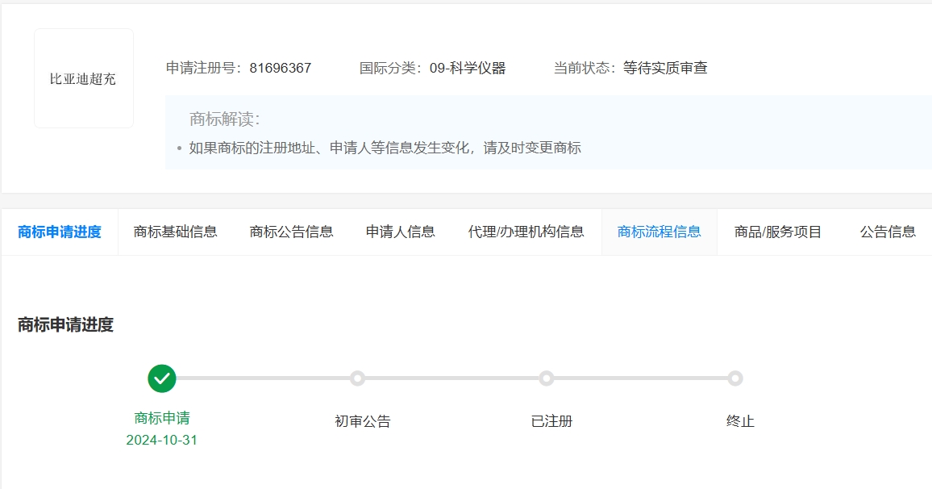The height and width of the screenshot is (489, 932).
Task: Click the 09-科学仪器 classification value
Action: click(468, 69)
